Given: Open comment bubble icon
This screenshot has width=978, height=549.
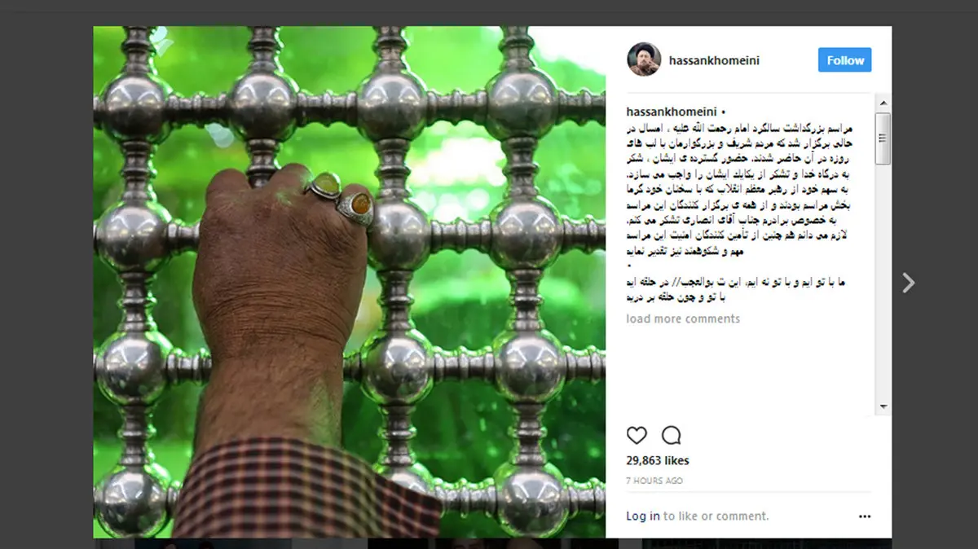Looking at the screenshot, I should [x=672, y=435].
